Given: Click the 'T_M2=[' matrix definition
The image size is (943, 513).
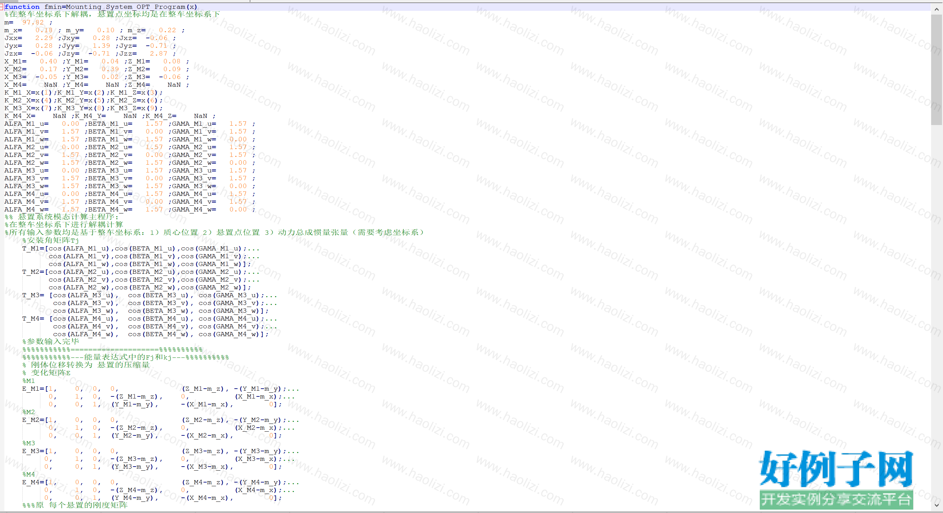Looking at the screenshot, I should point(35,272).
